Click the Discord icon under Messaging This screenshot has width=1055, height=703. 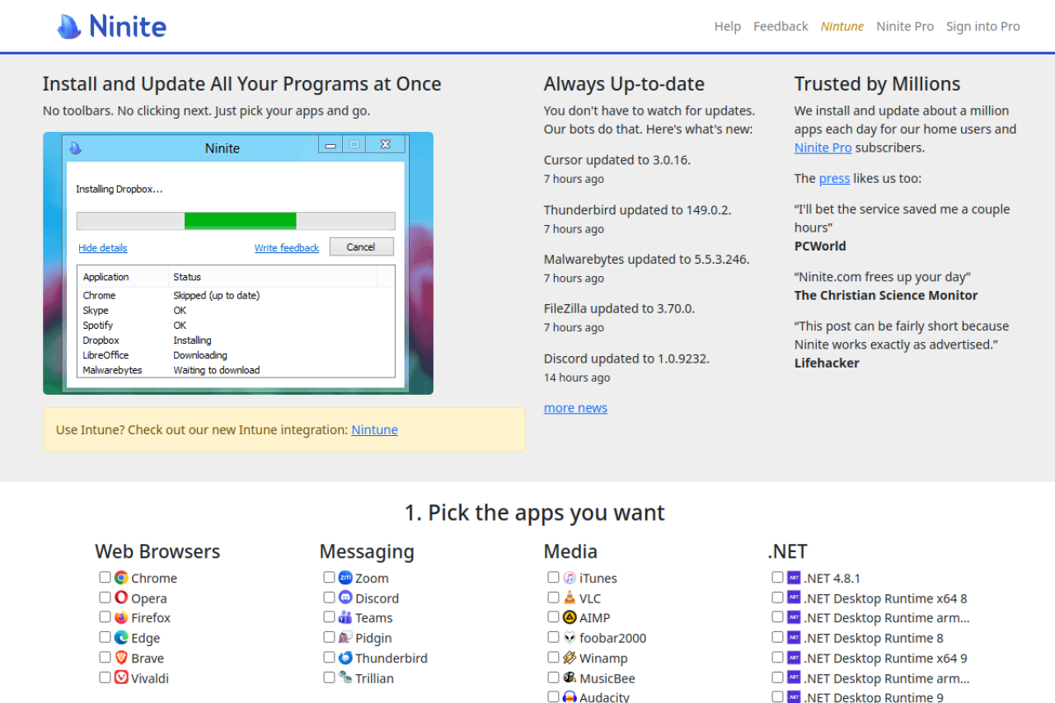345,598
